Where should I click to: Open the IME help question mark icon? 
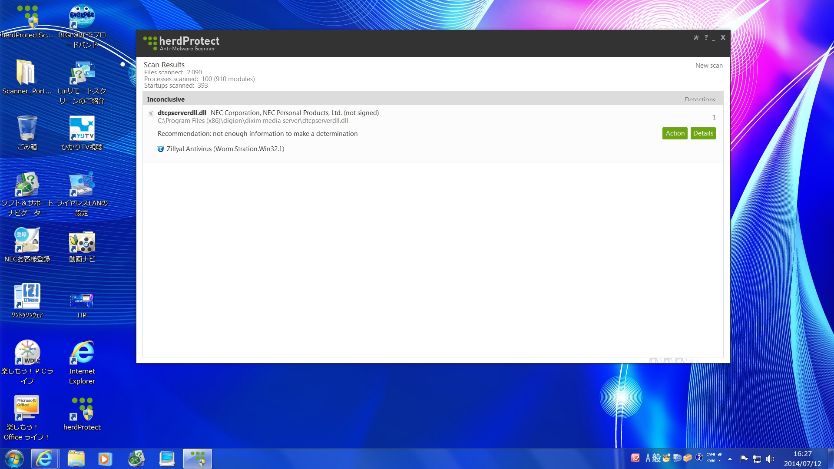tap(699, 458)
